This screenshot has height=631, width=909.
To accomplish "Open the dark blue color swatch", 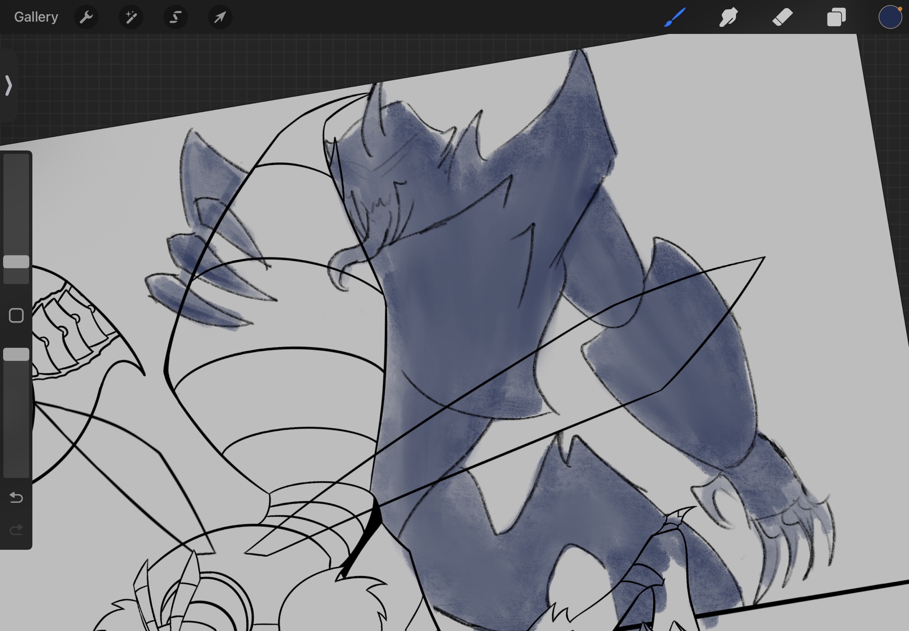I will pos(889,17).
